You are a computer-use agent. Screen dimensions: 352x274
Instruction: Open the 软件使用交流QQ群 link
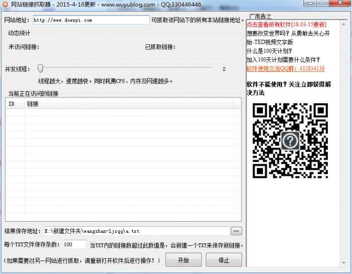[285, 68]
